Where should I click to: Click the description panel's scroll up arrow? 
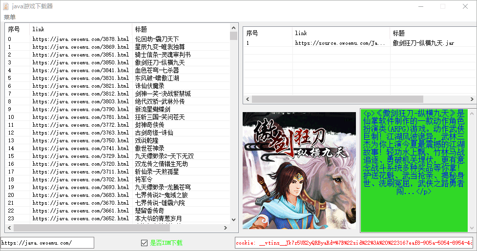pyautogui.click(x=472, y=114)
